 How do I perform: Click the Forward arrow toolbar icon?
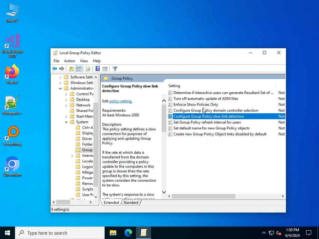(x=61, y=69)
